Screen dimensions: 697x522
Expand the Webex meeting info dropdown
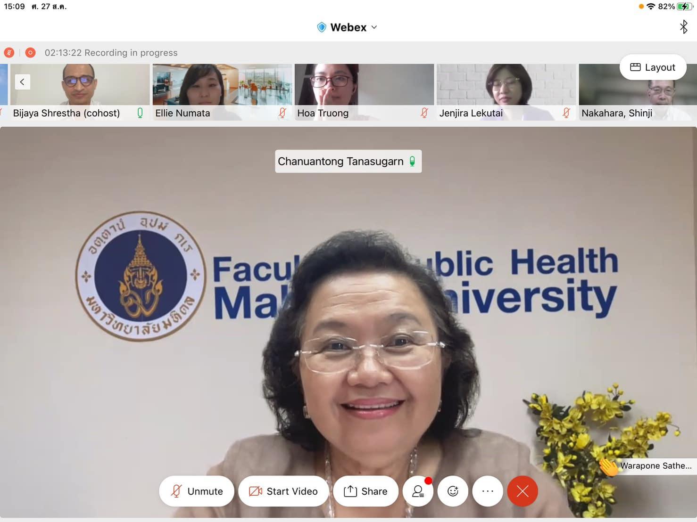(374, 27)
